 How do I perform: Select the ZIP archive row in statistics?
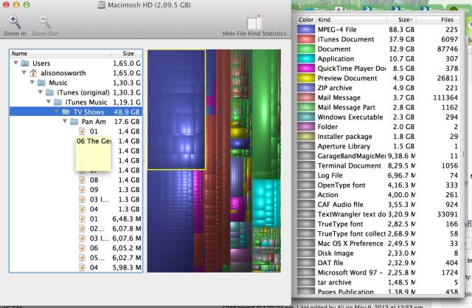pyautogui.click(x=378, y=88)
